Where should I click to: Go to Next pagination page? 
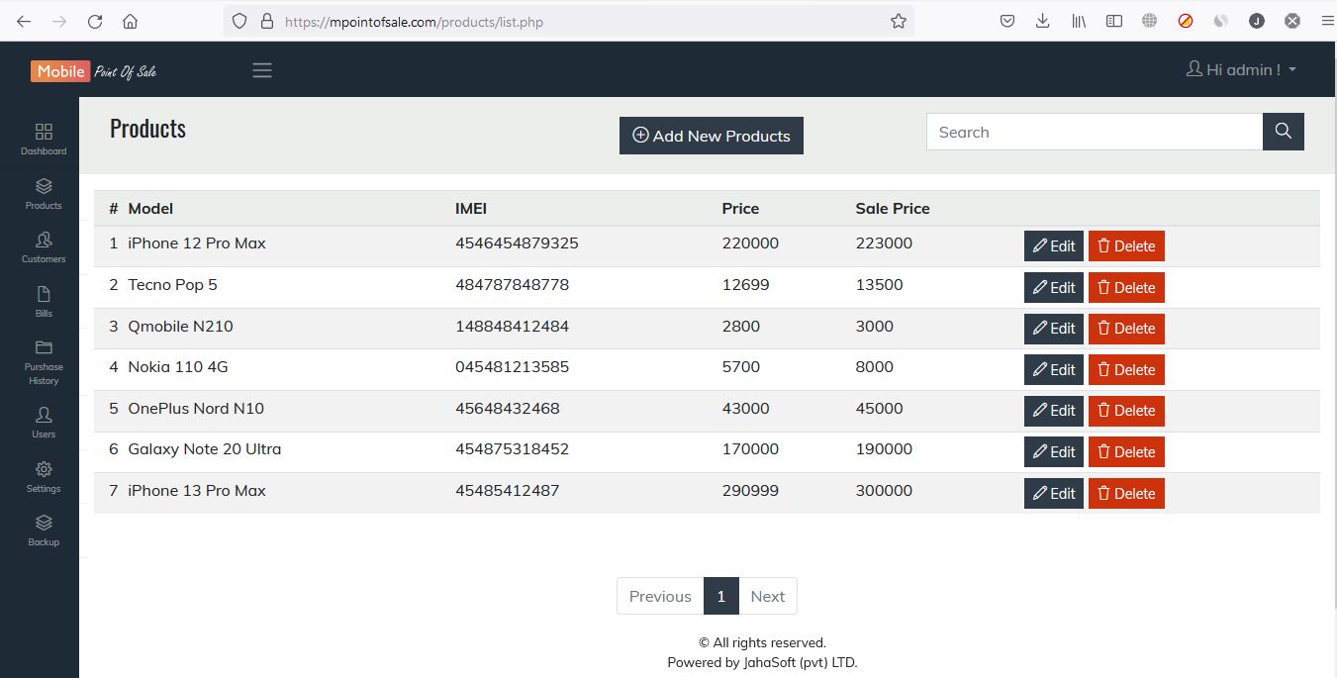coord(767,596)
